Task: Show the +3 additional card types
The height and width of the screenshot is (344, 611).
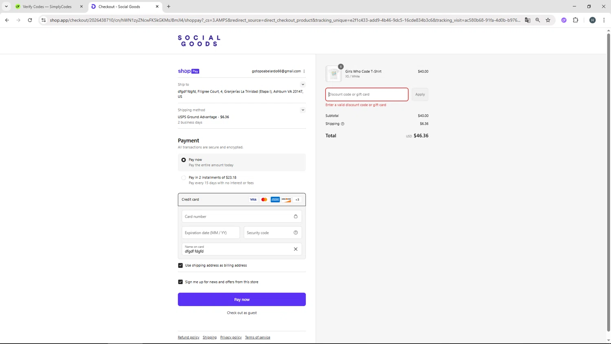Action: point(297,200)
